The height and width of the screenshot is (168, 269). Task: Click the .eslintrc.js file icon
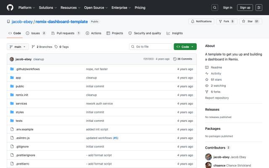pyautogui.click(x=12, y=138)
